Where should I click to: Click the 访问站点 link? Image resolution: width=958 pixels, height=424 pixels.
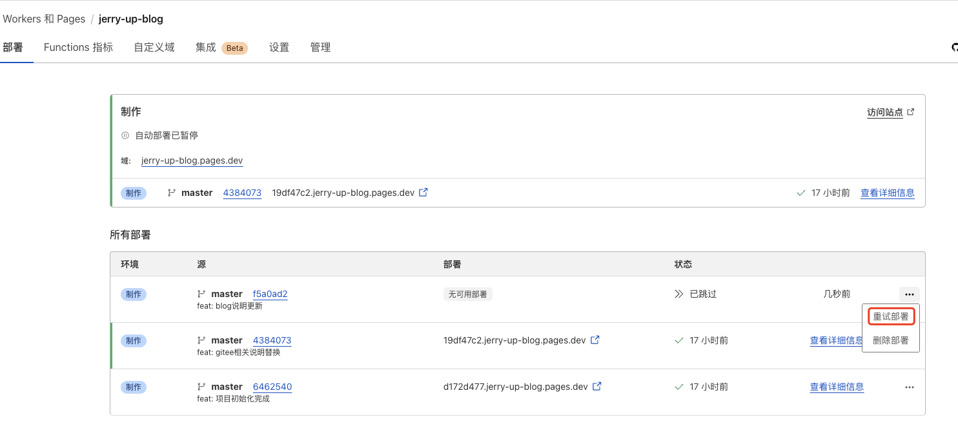[884, 112]
